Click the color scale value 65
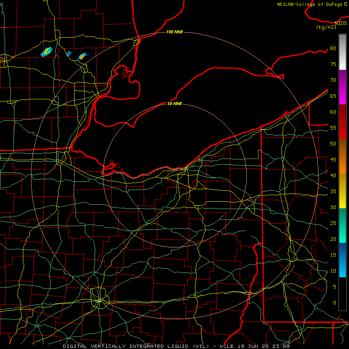This screenshot has width=349, height=349. point(333,96)
